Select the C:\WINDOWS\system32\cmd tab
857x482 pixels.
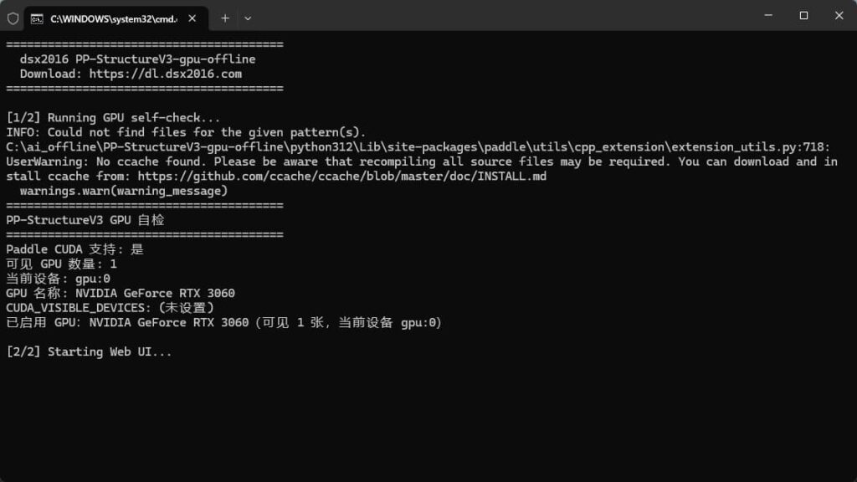click(107, 18)
